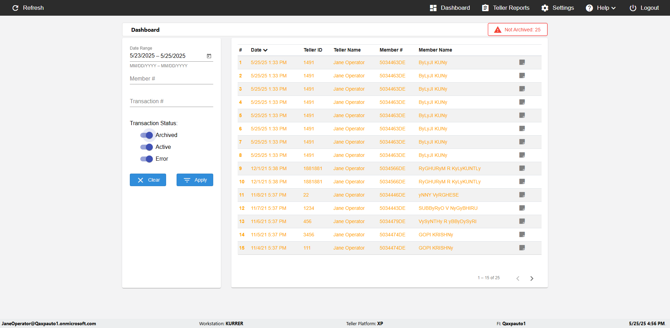This screenshot has width=670, height=328.
Task: Open the calendar picker for Date Range
Action: pos(209,56)
